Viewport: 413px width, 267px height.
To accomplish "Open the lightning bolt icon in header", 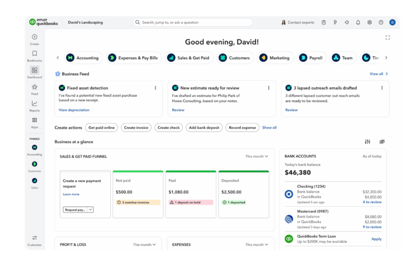I will 335,23.
